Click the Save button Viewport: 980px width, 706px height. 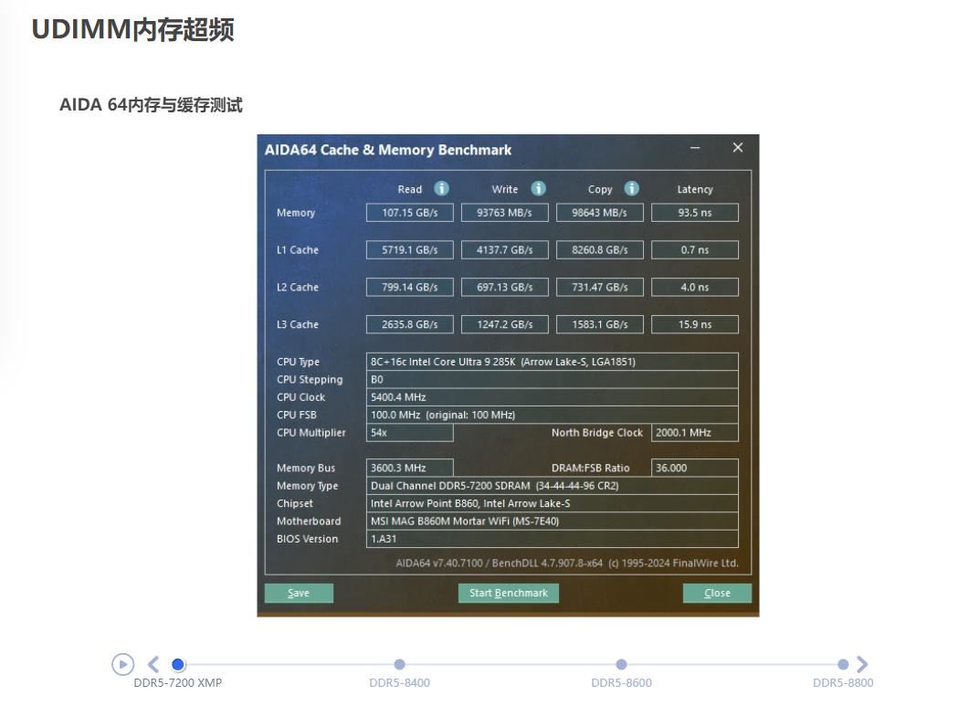(299, 593)
